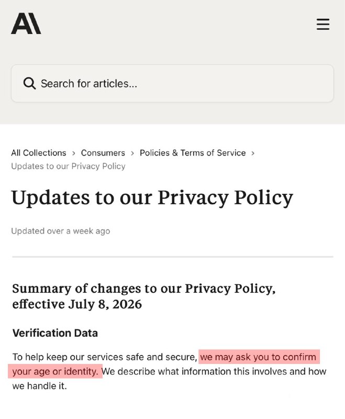The width and height of the screenshot is (345, 419).
Task: Click the chevron after Policies & Terms of Service
Action: pos(253,153)
